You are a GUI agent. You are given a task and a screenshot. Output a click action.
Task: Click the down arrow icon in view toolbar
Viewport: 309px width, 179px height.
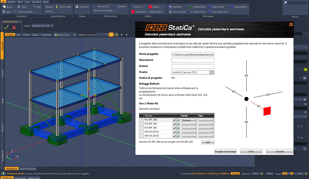point(126,35)
